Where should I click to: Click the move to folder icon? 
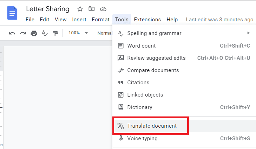coord(91,9)
